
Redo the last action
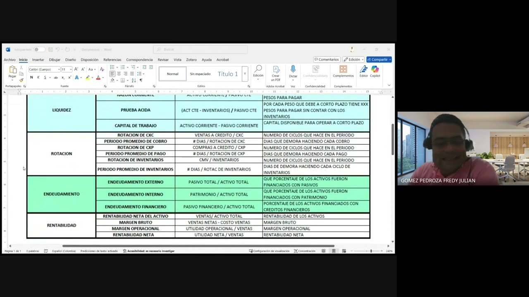click(x=67, y=49)
